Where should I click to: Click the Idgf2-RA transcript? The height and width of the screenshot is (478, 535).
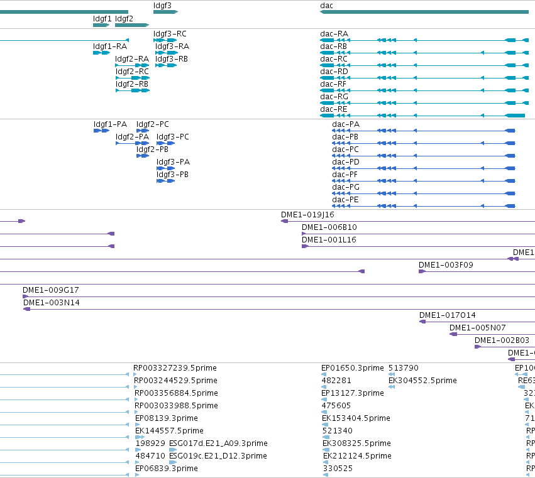tap(133, 65)
